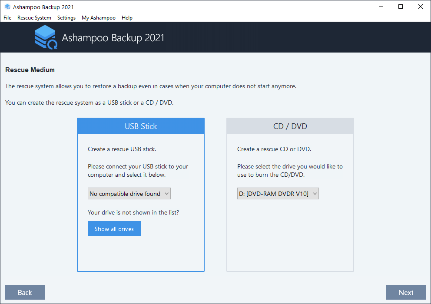The width and height of the screenshot is (431, 304).
Task: Expand the D: DVD-RAM drive dropdown
Action: 278,194
